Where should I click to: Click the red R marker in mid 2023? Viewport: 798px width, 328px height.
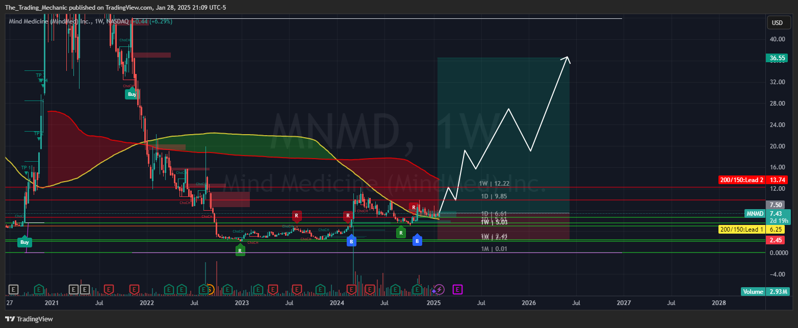point(296,216)
